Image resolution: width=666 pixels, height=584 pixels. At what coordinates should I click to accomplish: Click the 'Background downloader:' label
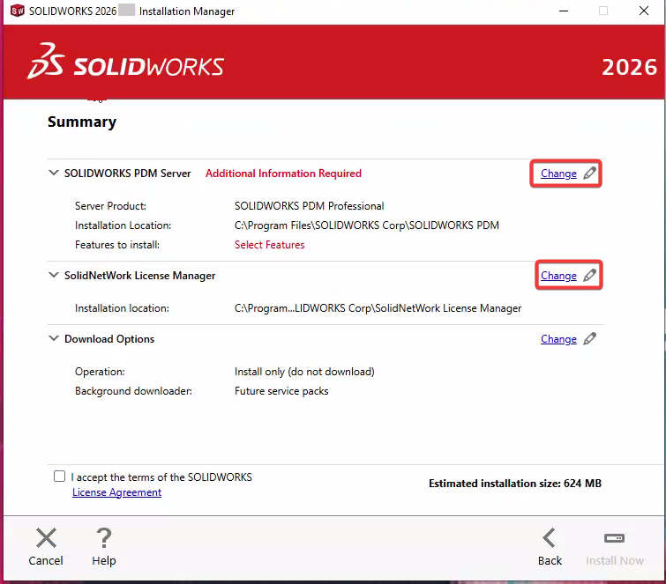click(133, 391)
